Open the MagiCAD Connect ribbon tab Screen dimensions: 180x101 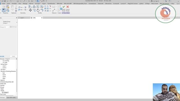[132, 4]
